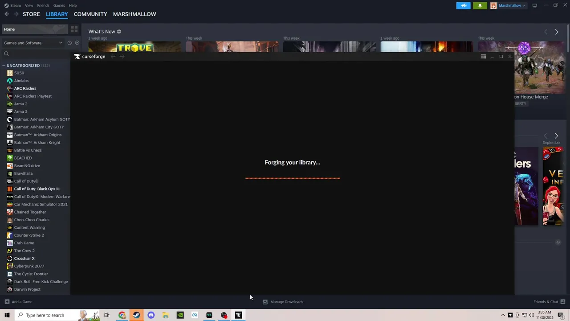Image resolution: width=570 pixels, height=321 pixels.
Task: Click the Home button in library sidebar
Action: click(x=34, y=29)
